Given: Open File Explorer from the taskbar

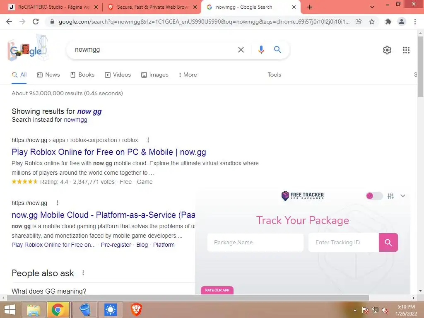Looking at the screenshot, I should click(x=33, y=310).
